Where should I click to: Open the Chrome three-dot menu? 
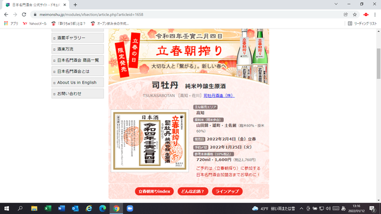click(x=375, y=14)
